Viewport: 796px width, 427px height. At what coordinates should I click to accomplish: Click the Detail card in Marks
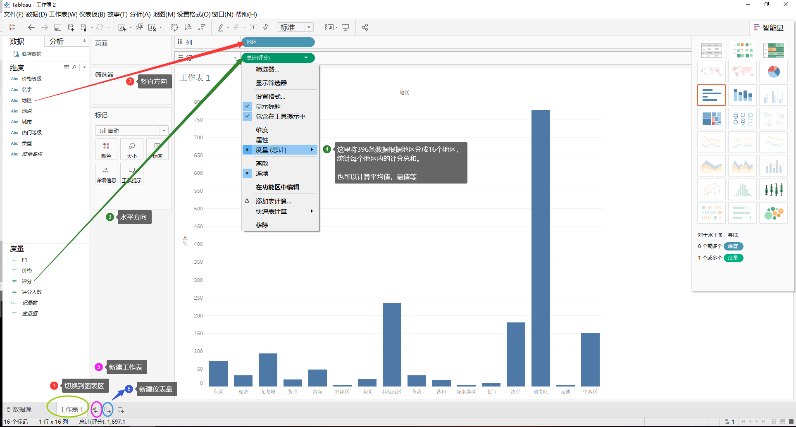pyautogui.click(x=106, y=174)
